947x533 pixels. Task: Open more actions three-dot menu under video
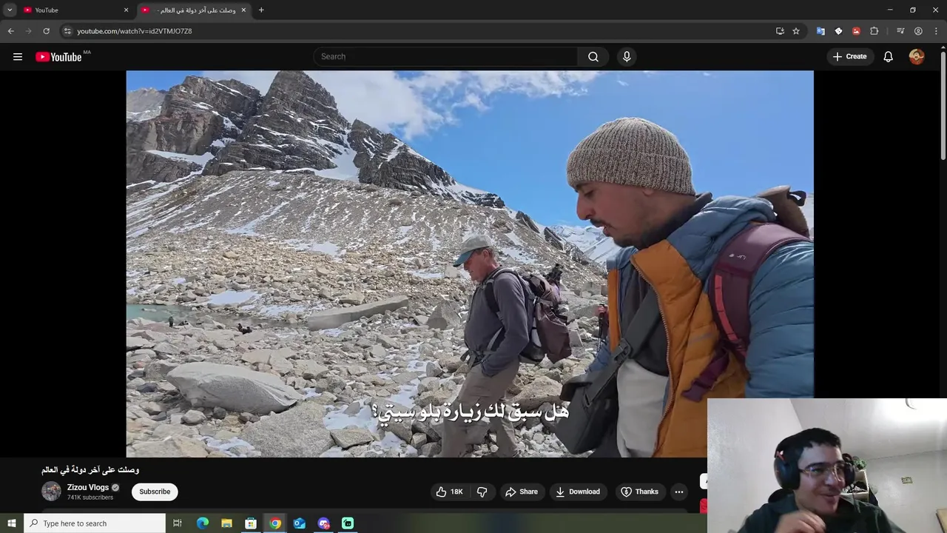(x=679, y=492)
